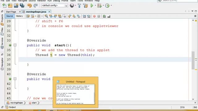Screen dimensions: 198x111
Task: Click the Find Selection magnifier icon
Action: click(46, 16)
